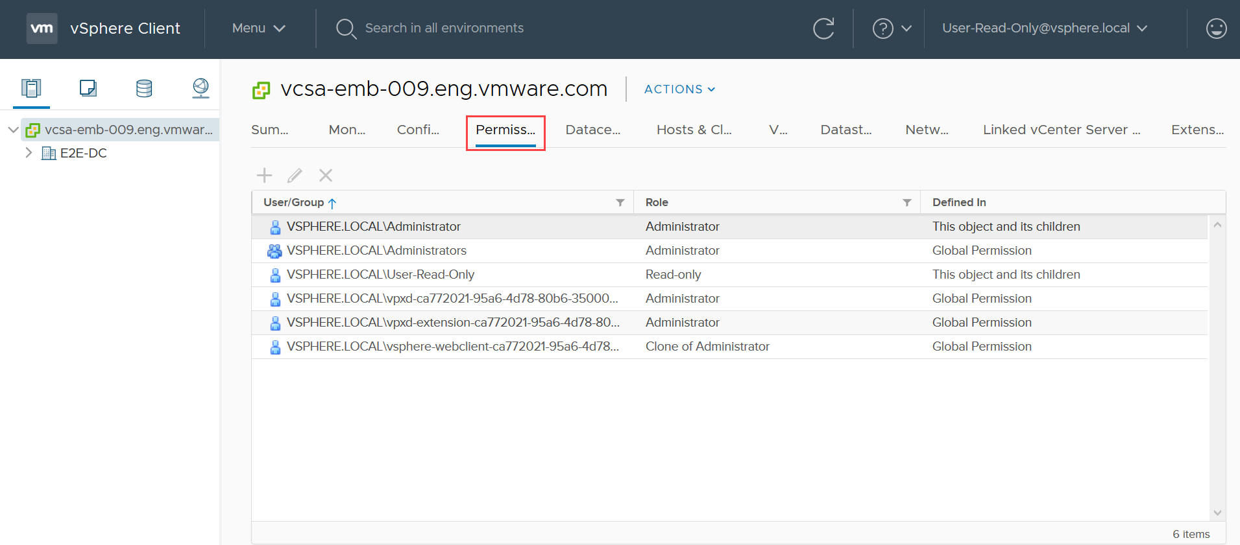Select the VMs and Templates view icon

tap(88, 88)
